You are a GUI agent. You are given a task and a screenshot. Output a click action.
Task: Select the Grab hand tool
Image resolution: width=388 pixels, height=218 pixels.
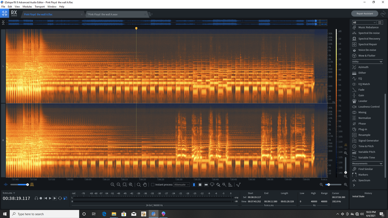pyautogui.click(x=145, y=185)
